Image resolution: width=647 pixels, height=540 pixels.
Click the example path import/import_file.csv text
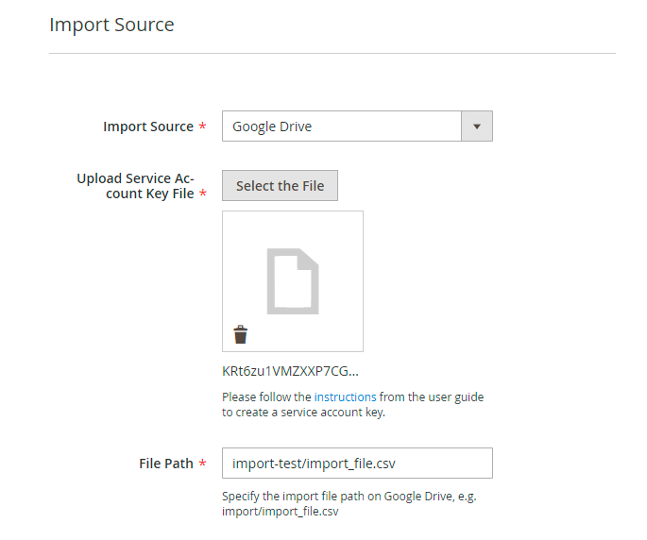coord(280,512)
